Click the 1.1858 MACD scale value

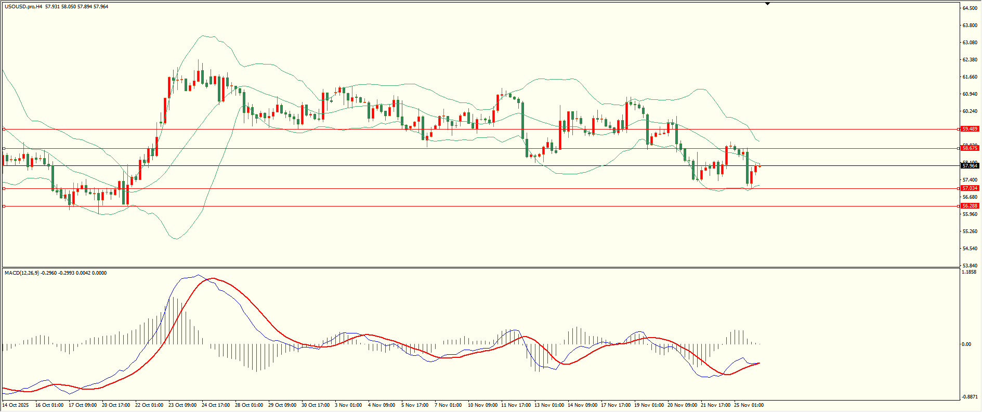(x=970, y=272)
